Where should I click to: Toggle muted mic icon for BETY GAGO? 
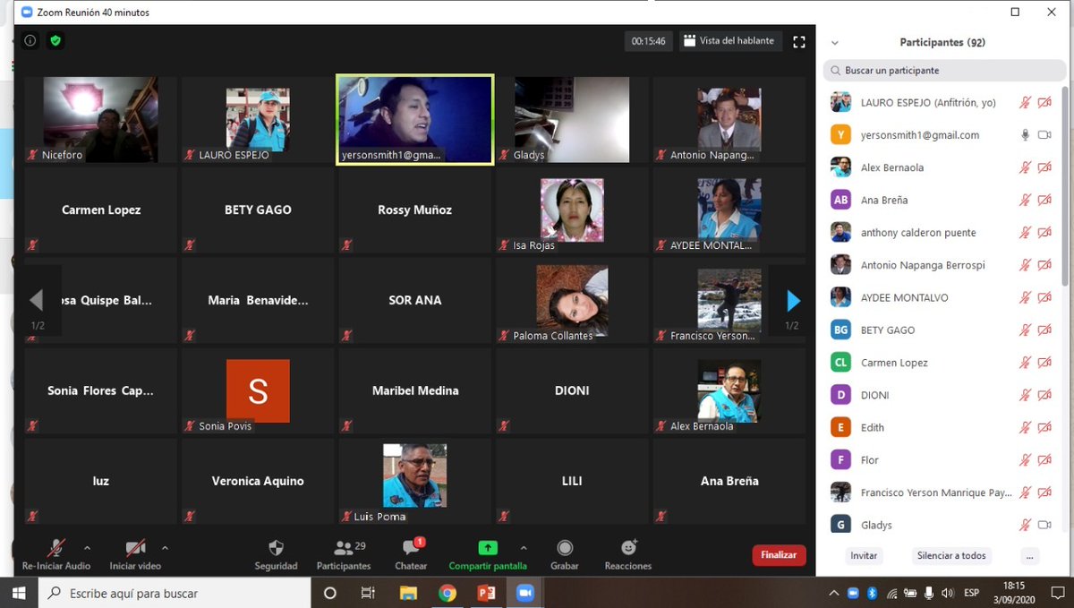click(1026, 330)
